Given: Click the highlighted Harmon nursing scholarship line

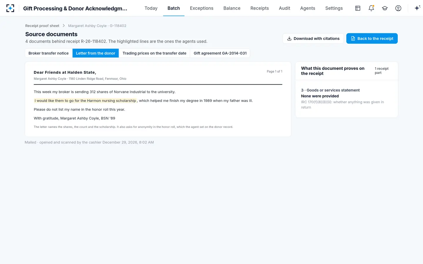Looking at the screenshot, I should tap(85, 101).
